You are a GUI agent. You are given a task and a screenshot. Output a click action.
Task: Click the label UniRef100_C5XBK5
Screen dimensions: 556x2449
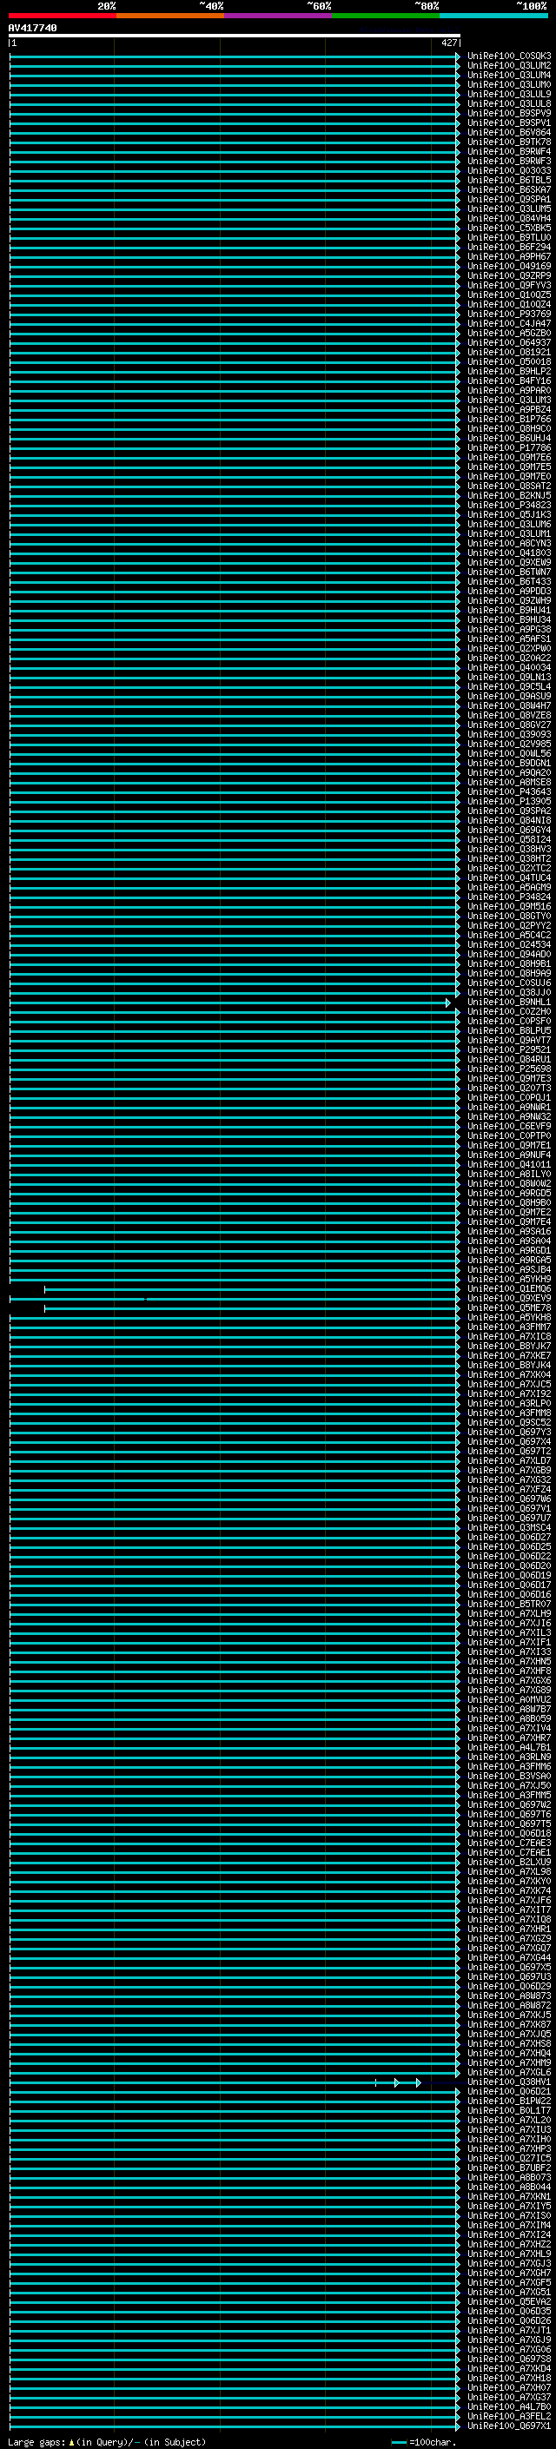pyautogui.click(x=509, y=228)
